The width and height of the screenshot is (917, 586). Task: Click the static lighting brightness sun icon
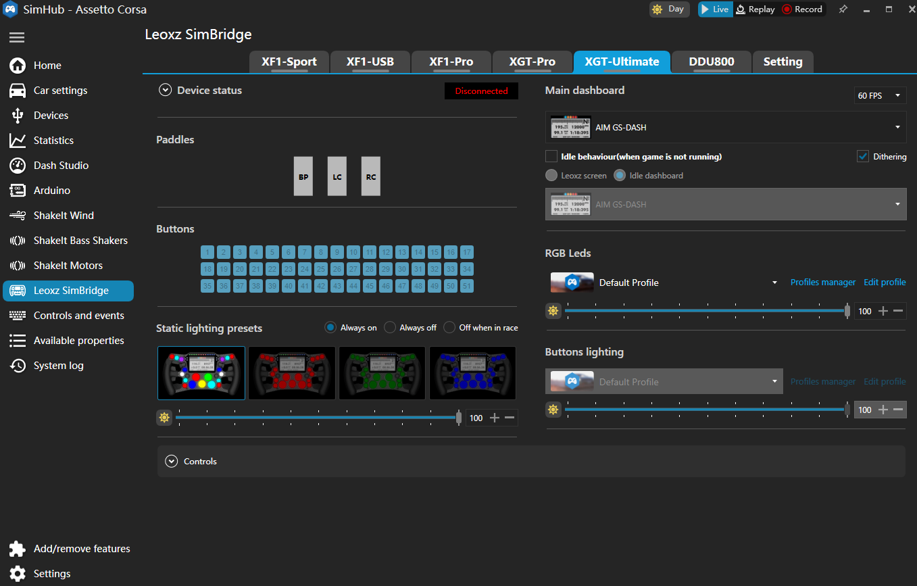[164, 418]
